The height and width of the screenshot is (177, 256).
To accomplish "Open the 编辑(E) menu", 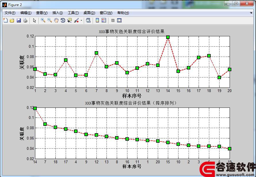I will (26, 13).
